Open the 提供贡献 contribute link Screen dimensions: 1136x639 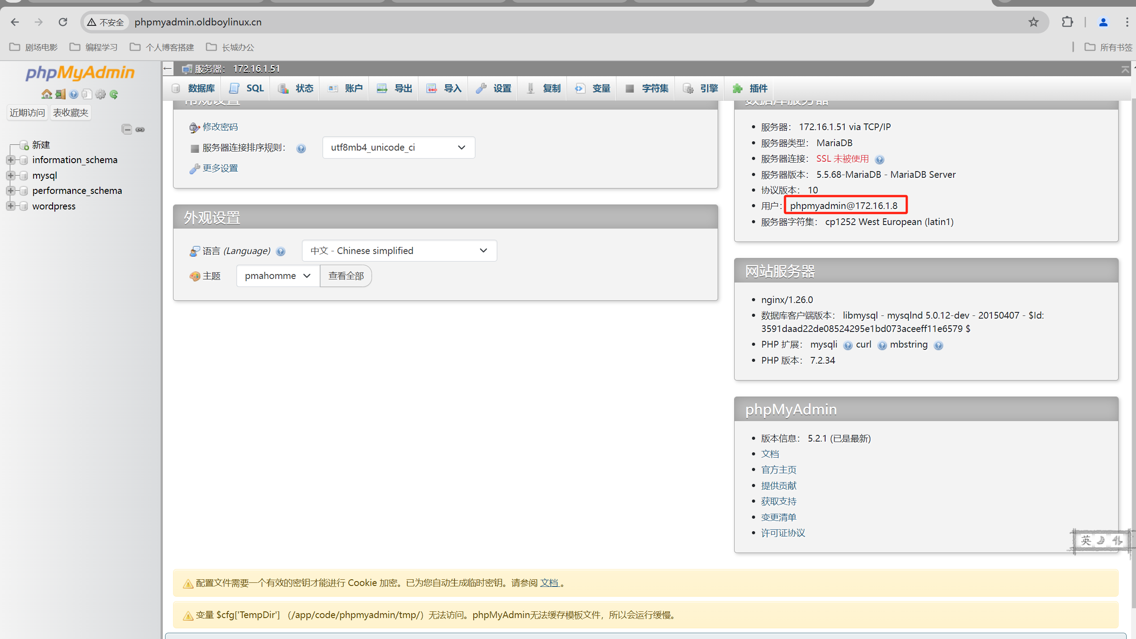(779, 486)
